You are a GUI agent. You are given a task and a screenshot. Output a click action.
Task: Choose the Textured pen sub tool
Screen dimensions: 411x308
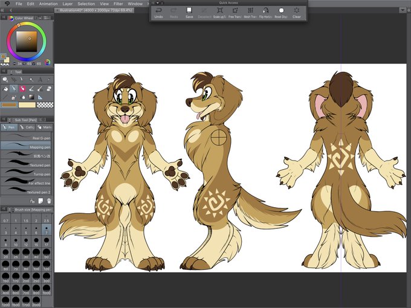(x=26, y=164)
